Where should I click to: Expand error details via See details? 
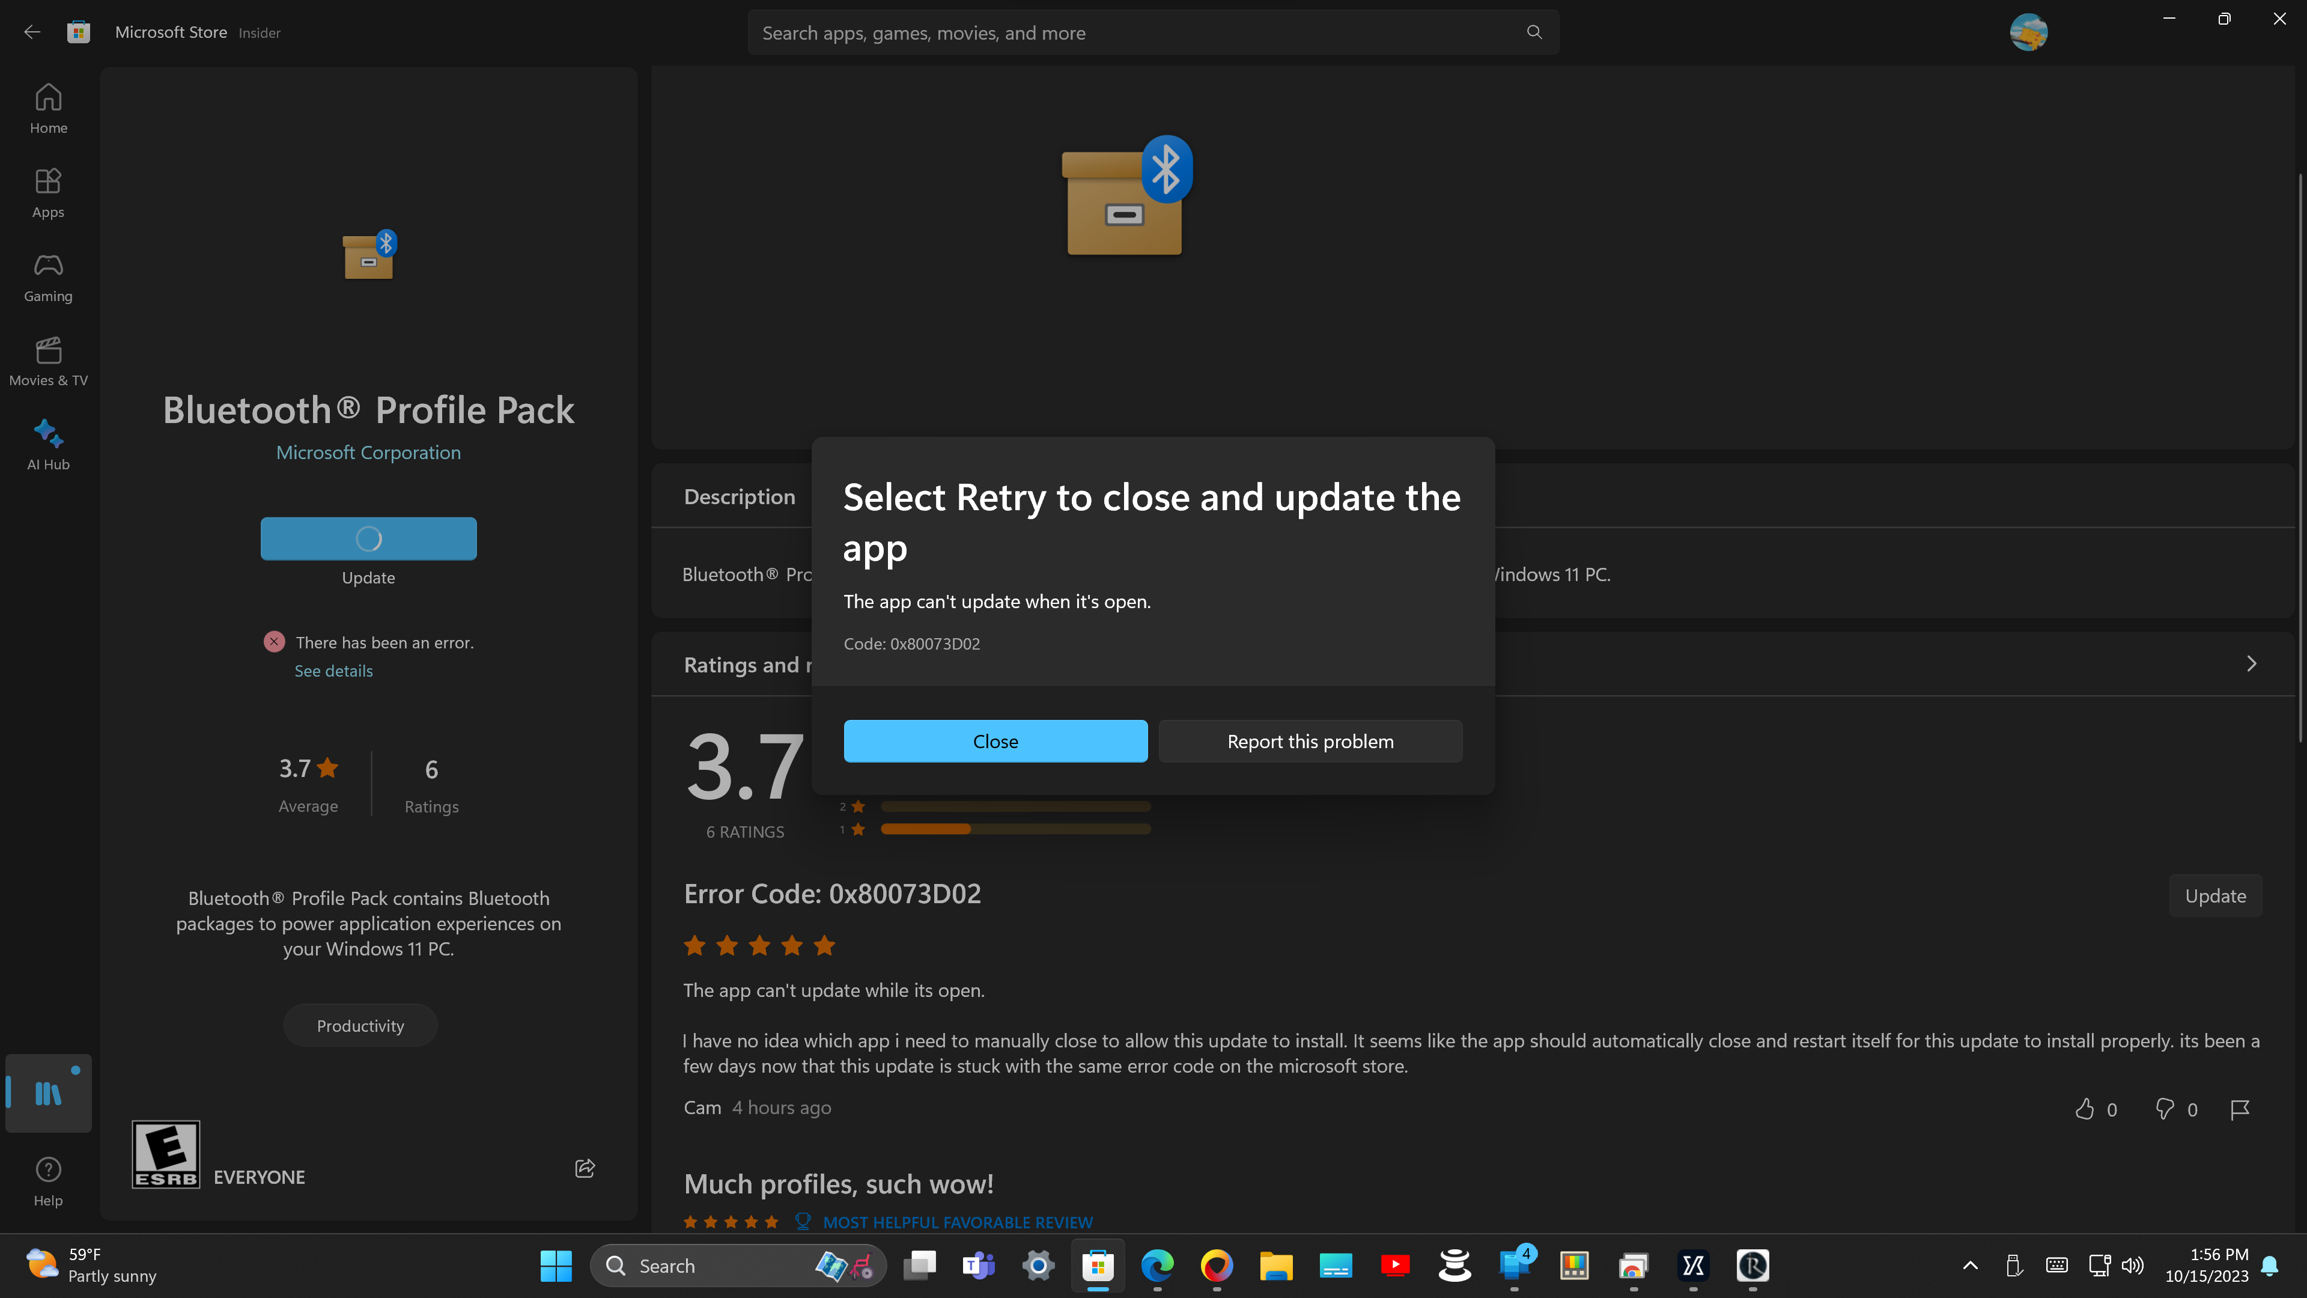tap(333, 670)
